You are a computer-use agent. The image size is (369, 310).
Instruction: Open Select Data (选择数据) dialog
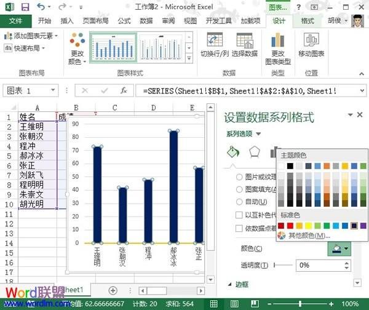click(244, 44)
